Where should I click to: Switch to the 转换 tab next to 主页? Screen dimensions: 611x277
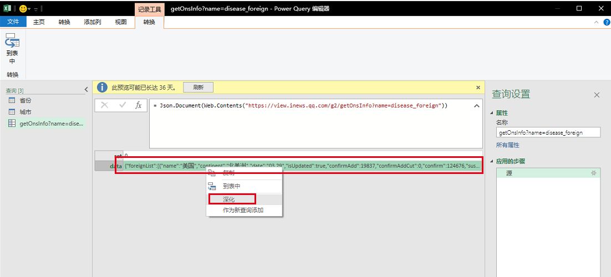[64, 22]
